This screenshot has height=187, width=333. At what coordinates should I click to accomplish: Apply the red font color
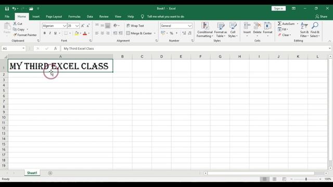tap(85, 33)
